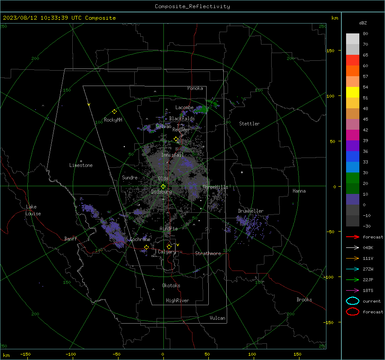
Task: Click the Airdrie city label
Action: [x=169, y=229]
